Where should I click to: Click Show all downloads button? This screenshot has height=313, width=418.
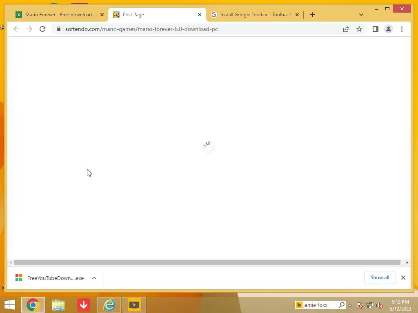click(380, 277)
